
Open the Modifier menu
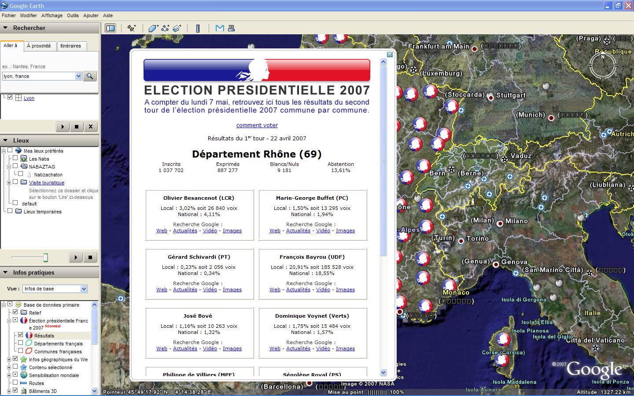[29, 15]
